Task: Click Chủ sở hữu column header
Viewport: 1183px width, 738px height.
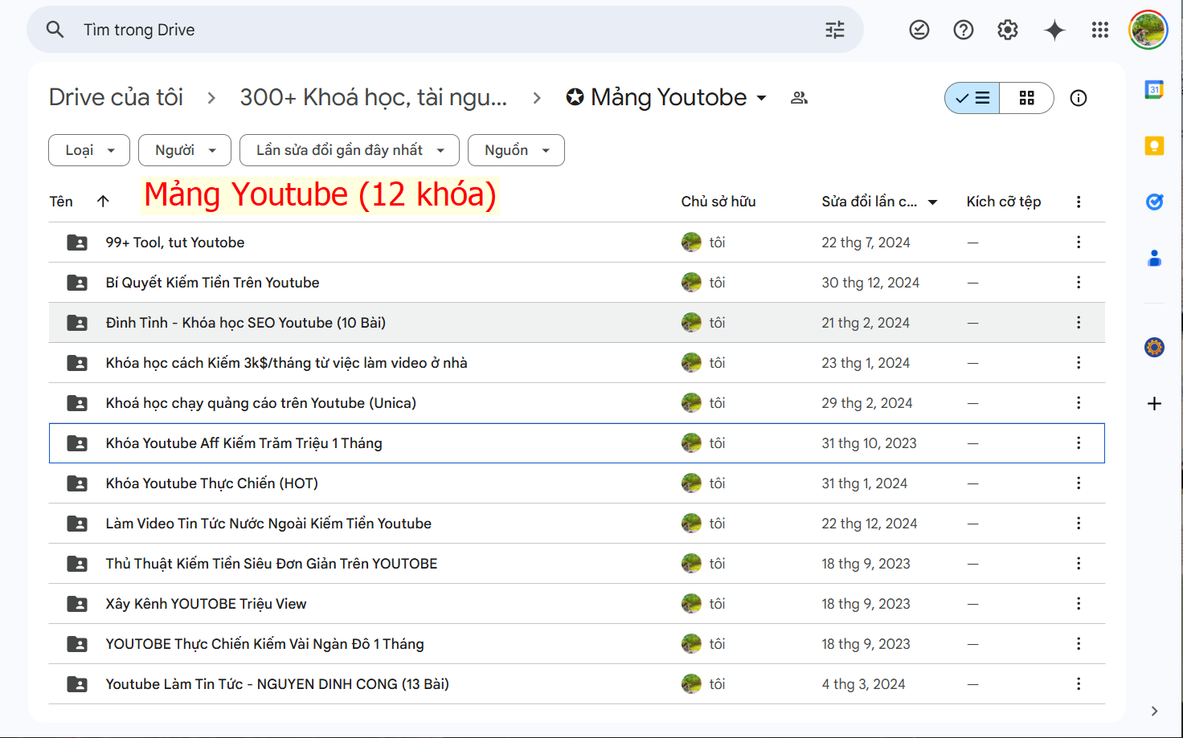Action: click(x=718, y=202)
